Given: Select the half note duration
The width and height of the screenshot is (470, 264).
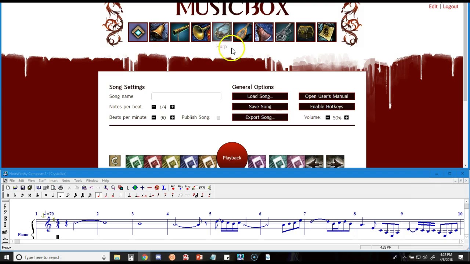Looking at the screenshot, I should pos(53,195).
